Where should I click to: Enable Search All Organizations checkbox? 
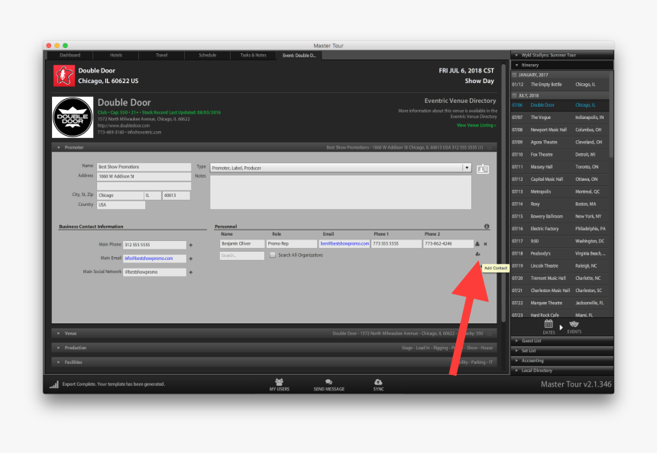[x=273, y=255]
